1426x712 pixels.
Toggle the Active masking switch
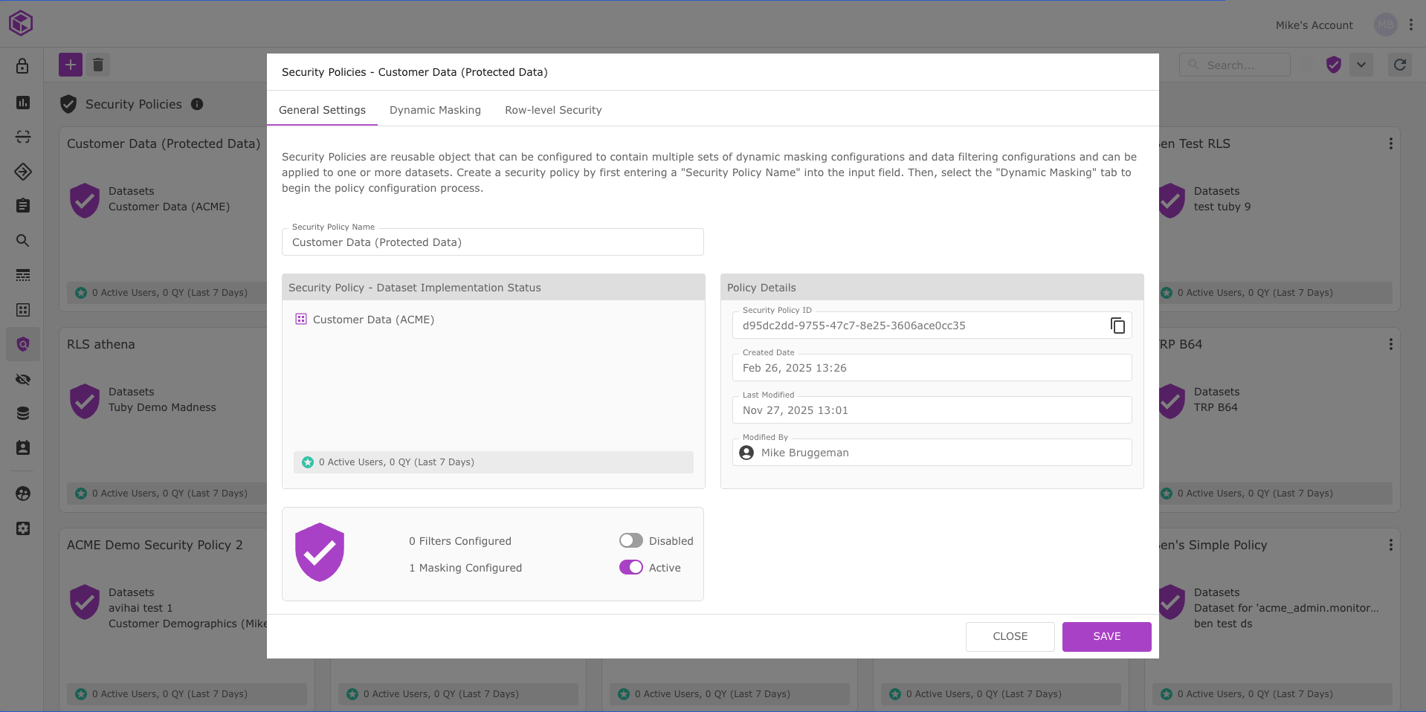(x=631, y=567)
